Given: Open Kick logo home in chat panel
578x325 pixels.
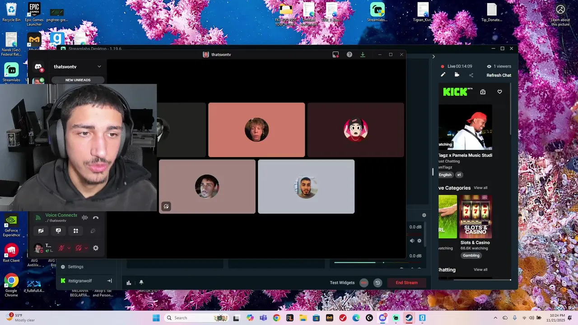Looking at the screenshot, I should tap(457, 92).
